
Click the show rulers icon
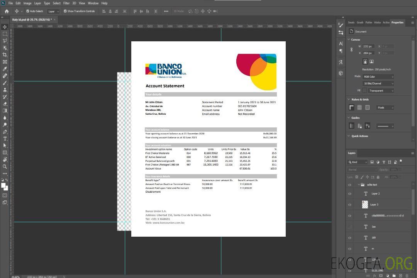pyautogui.click(x=352, y=107)
